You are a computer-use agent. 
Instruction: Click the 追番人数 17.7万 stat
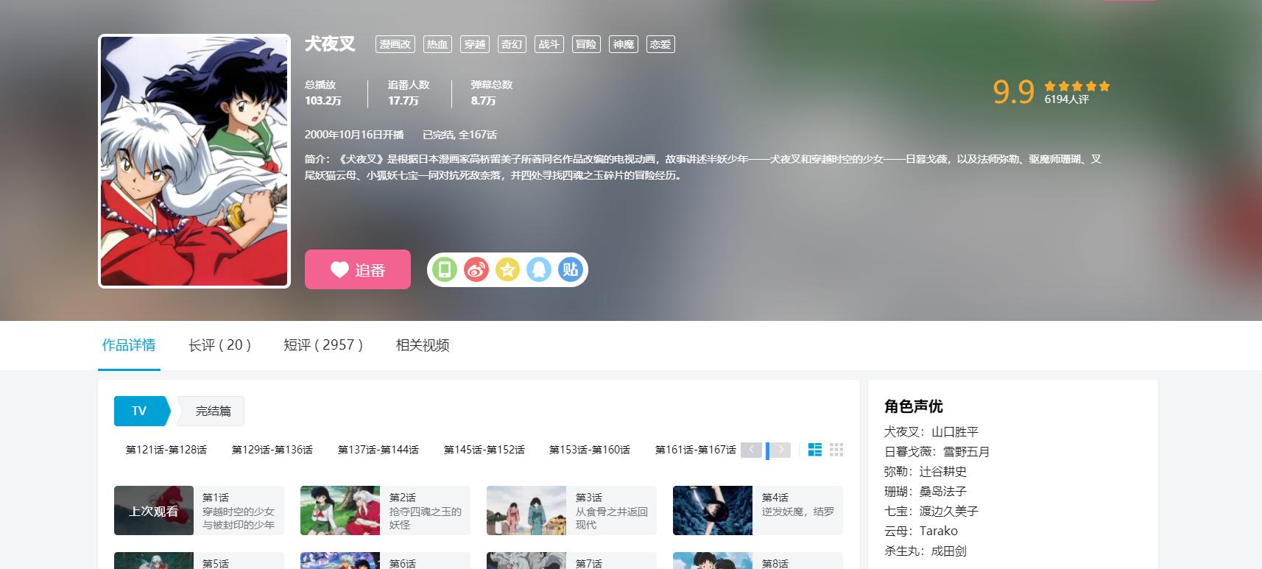409,93
